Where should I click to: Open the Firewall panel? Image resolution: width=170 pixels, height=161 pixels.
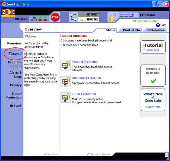[15, 54]
